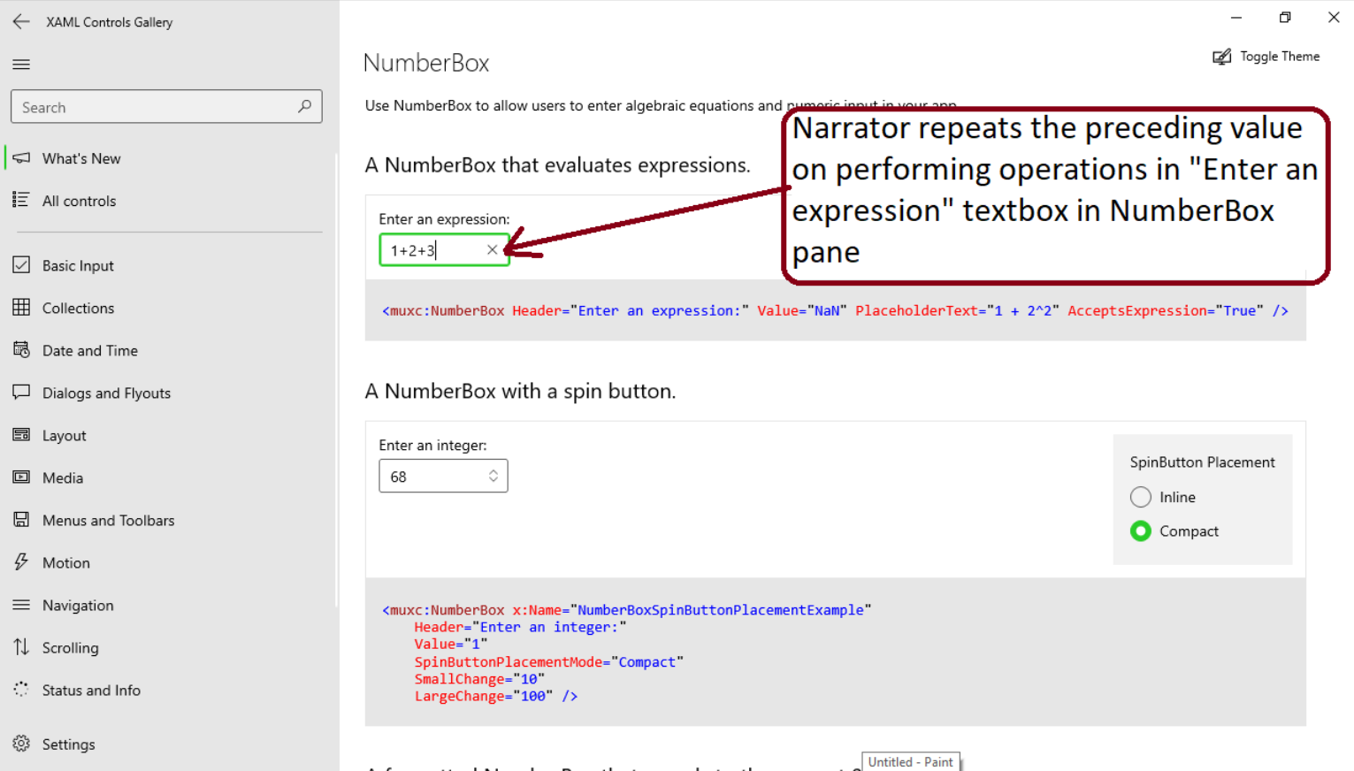Image resolution: width=1354 pixels, height=771 pixels.
Task: Open the What's New page
Action: coord(81,158)
